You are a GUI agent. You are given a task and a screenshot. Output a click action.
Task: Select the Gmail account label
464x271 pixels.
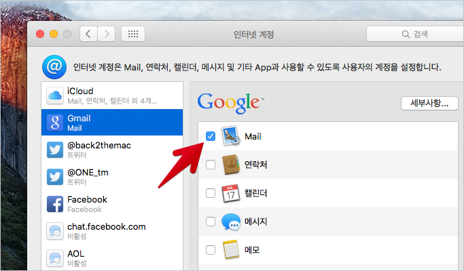pos(79,119)
